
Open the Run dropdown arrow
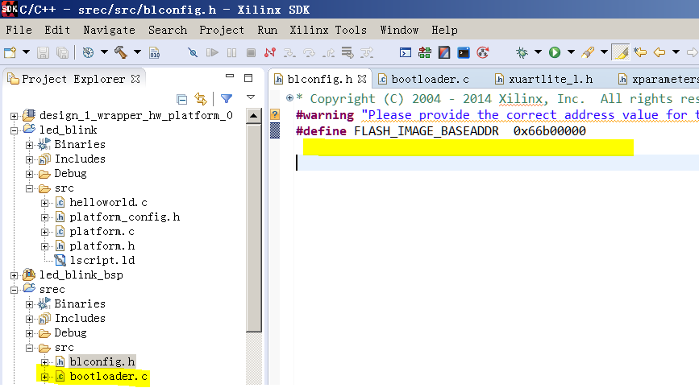(571, 52)
